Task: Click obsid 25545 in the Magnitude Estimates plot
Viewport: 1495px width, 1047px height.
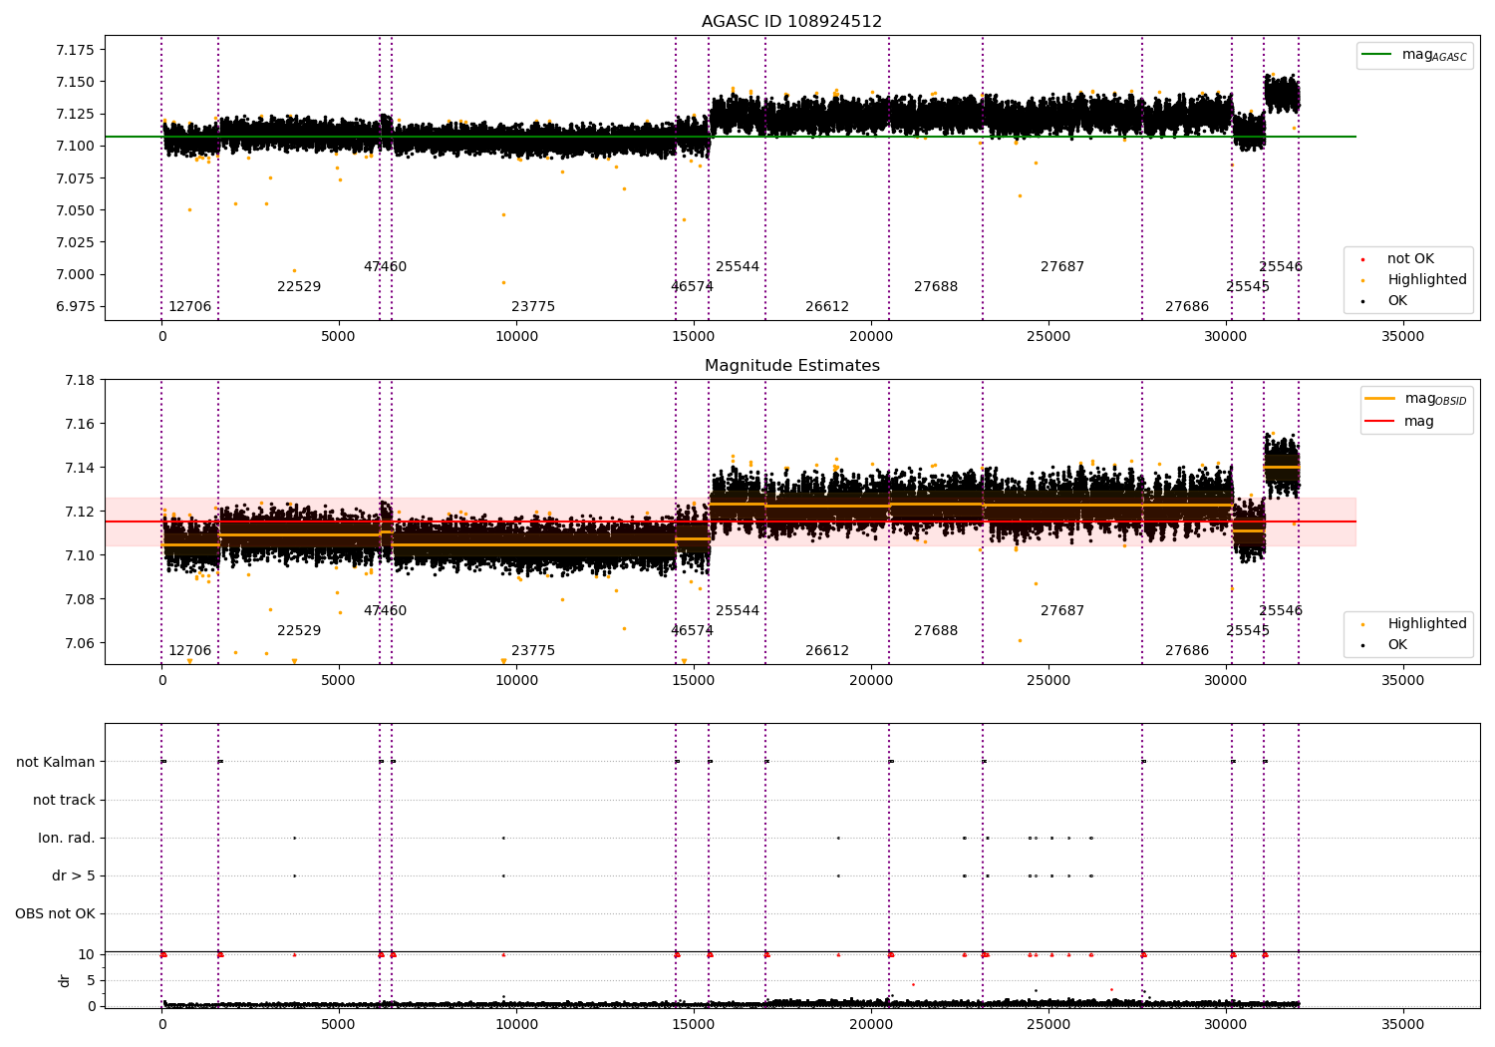Action: point(1248,631)
